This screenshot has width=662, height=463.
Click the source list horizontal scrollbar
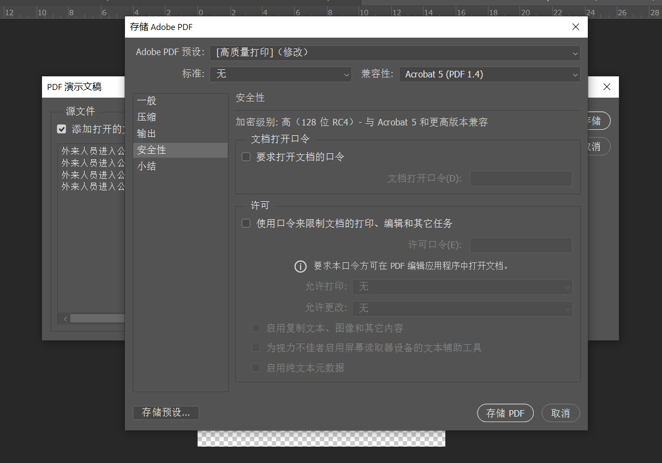[x=97, y=318]
